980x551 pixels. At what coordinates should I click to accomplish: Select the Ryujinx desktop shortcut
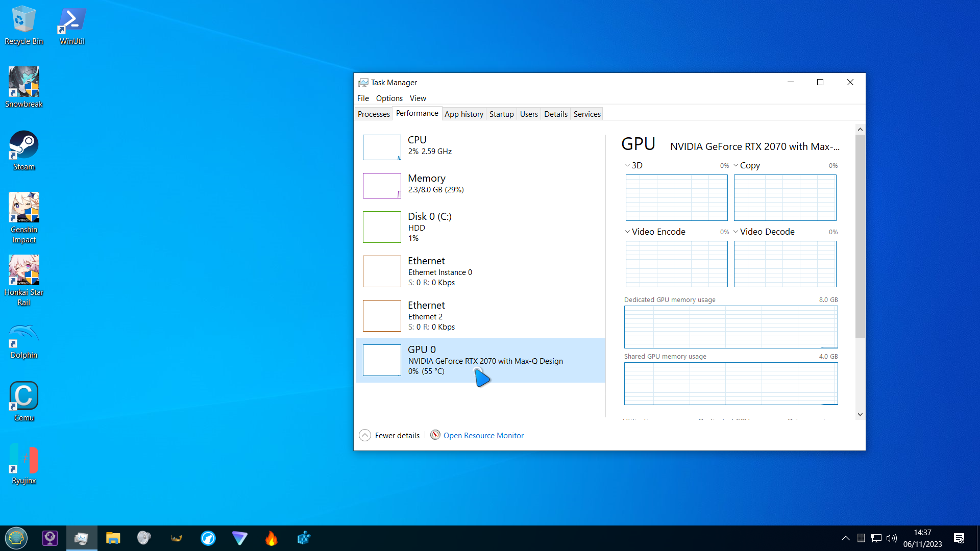[x=23, y=464]
